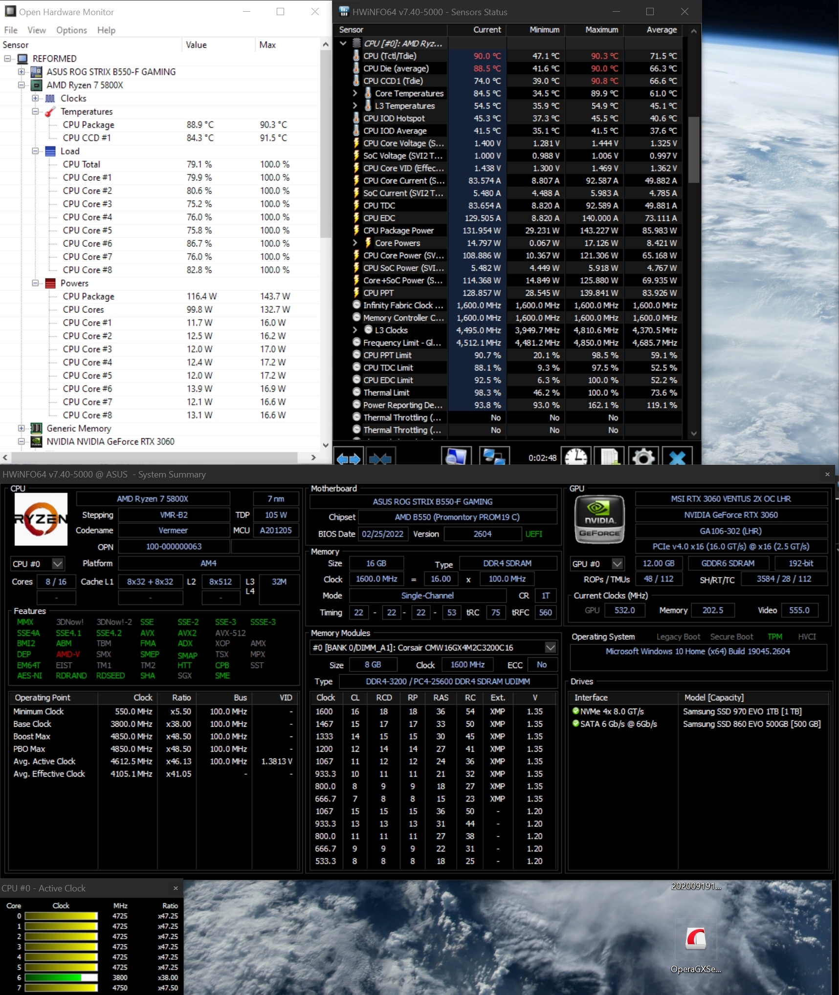
Task: Open the OperaGXSe desktop shortcut icon
Action: 696,939
